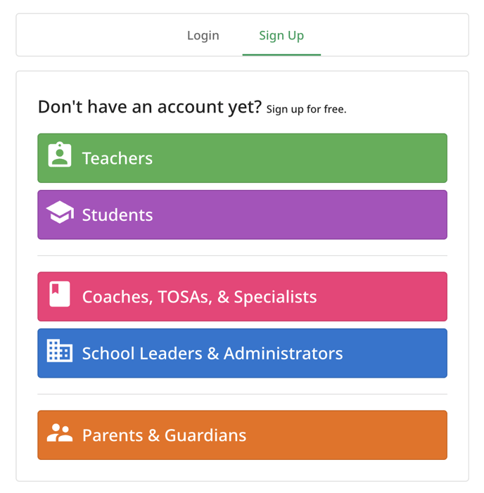484x493 pixels.
Task: Choose the orange Parents & Guardians button
Action: (242, 435)
